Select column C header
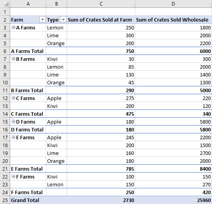The width and height of the screenshot is (212, 204). tap(101, 4)
